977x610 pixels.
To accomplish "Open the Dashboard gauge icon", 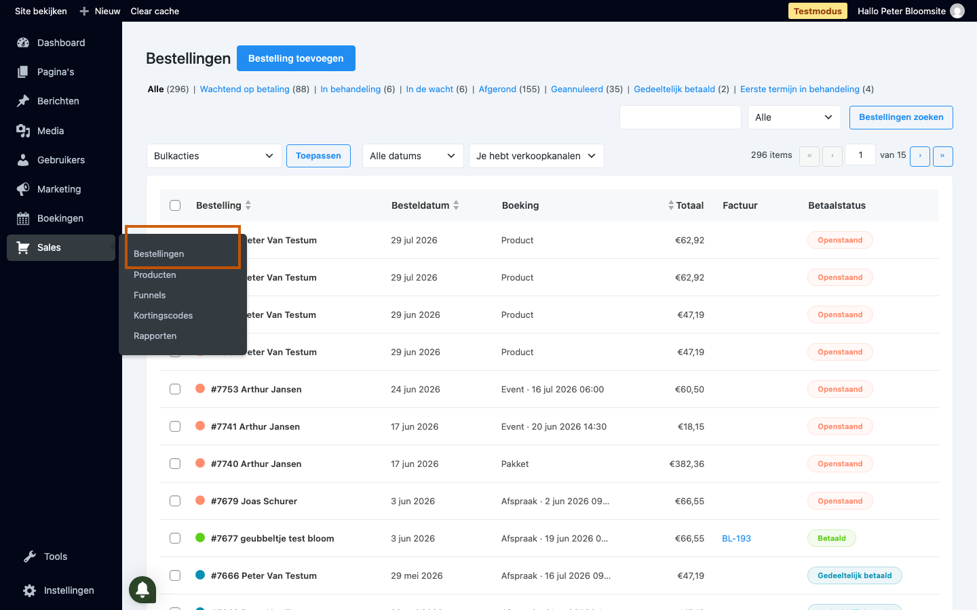I will [23, 43].
